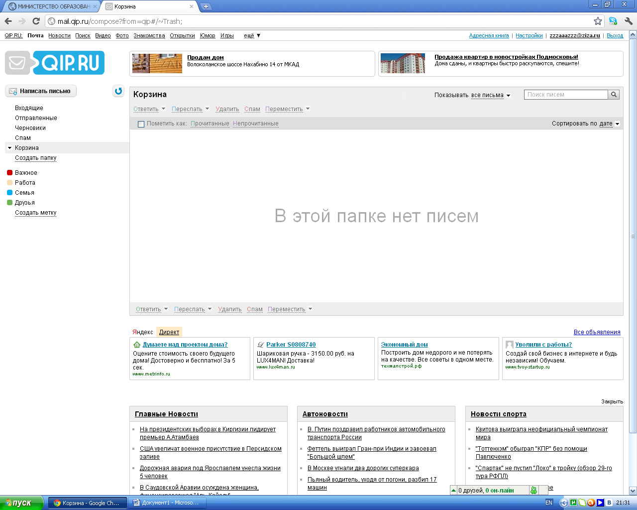Open the Настройки link

coord(529,35)
